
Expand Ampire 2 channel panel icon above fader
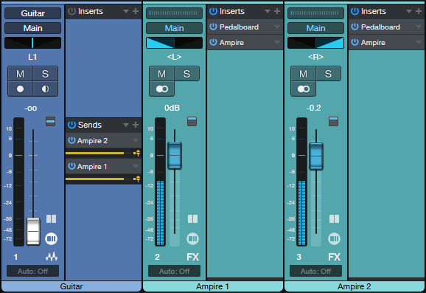(334, 121)
